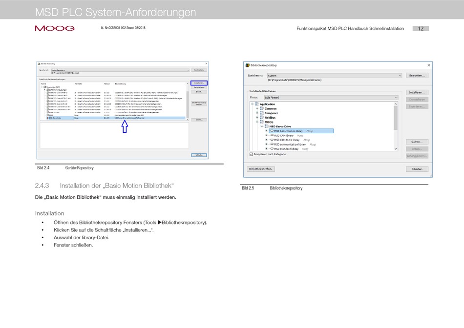Screen dimensions: 464x328
Task: Collapse the Application tree node
Action: (x=253, y=104)
